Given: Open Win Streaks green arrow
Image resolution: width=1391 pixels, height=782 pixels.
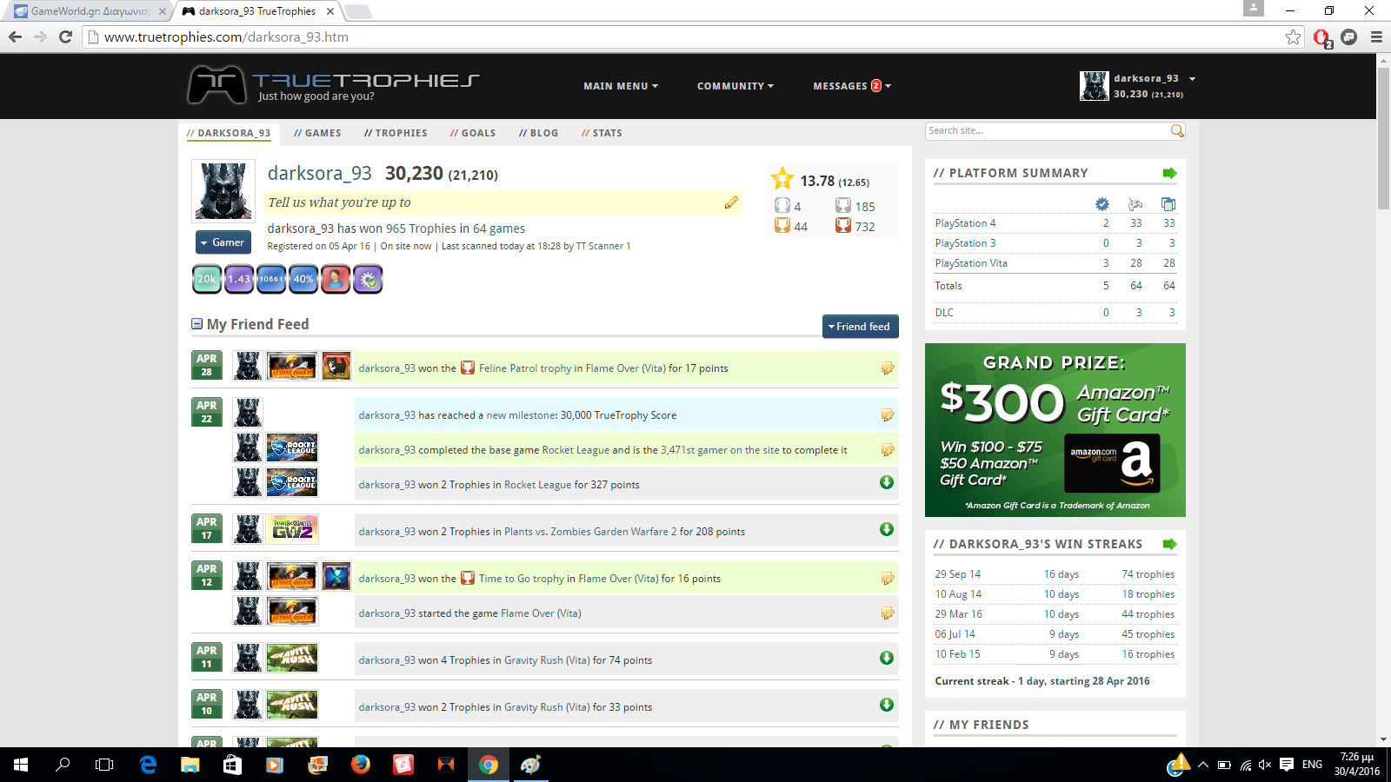Looking at the screenshot, I should click(x=1169, y=544).
